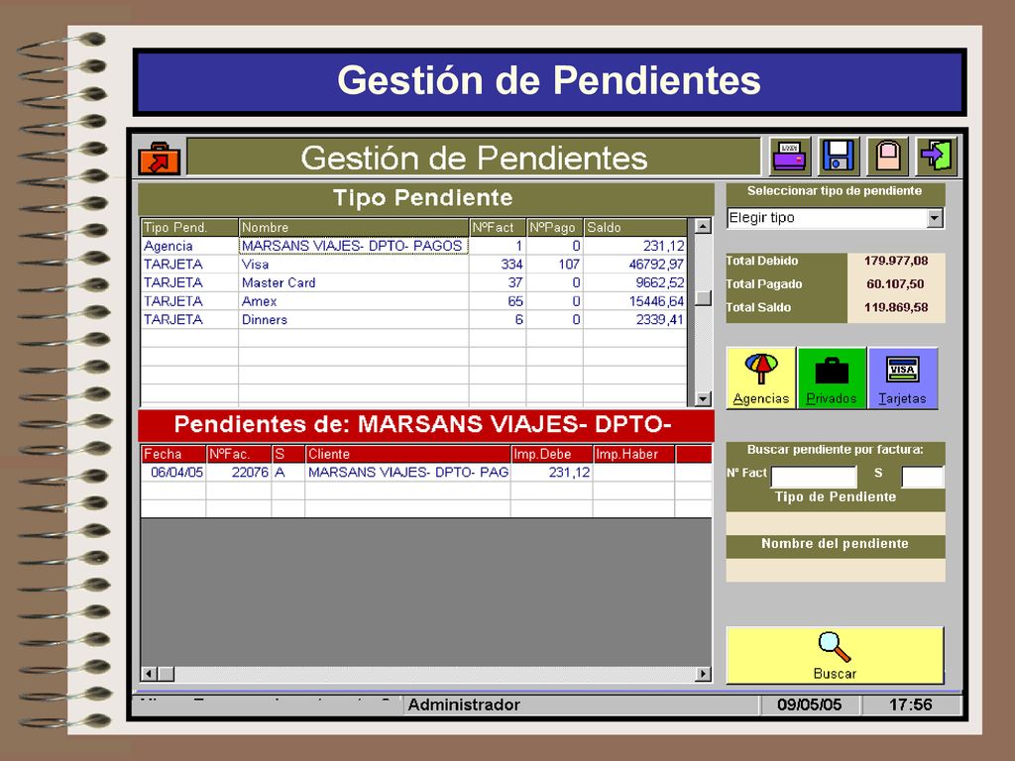Image resolution: width=1015 pixels, height=761 pixels.
Task: Click left arrow of lower horizontal scrollbar
Action: tap(150, 674)
